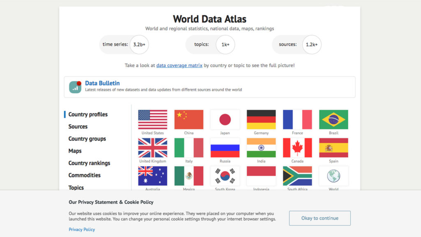
Task: Click the China country label
Action: tap(189, 133)
